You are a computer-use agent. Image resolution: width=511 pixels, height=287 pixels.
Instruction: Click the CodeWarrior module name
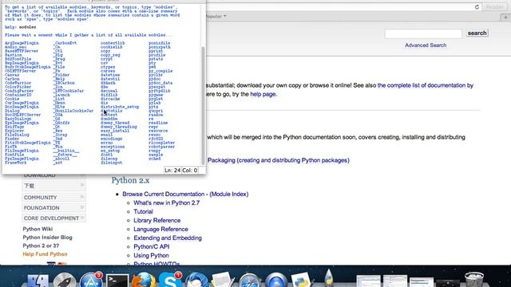click(18, 83)
